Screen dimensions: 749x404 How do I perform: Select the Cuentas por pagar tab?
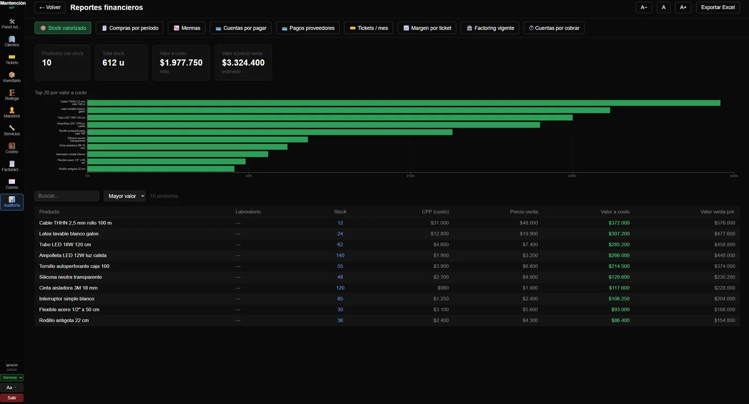(241, 28)
